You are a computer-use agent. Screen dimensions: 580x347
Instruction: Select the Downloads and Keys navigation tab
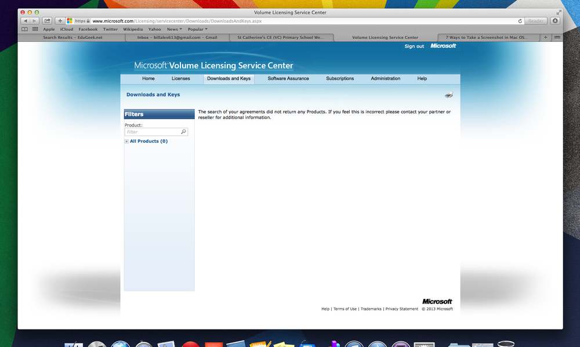[x=229, y=79]
